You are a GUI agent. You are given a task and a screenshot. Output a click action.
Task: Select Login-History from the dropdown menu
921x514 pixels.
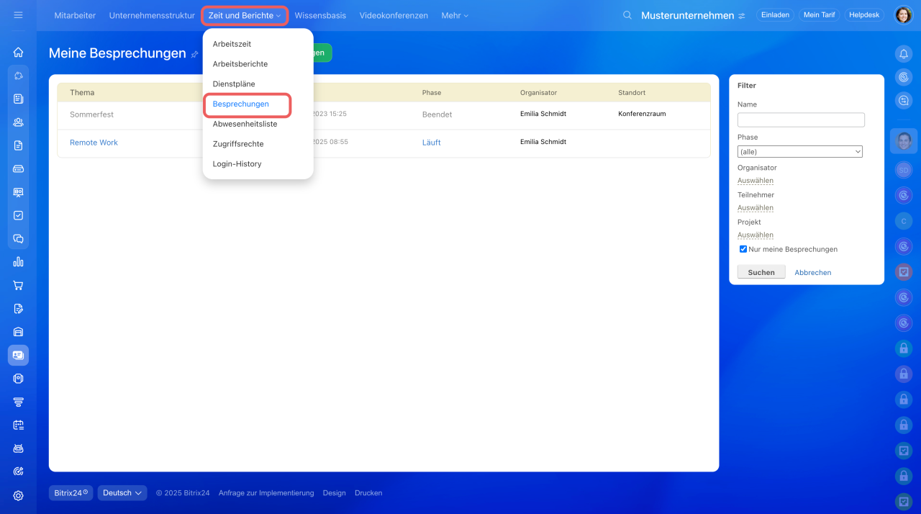point(237,164)
